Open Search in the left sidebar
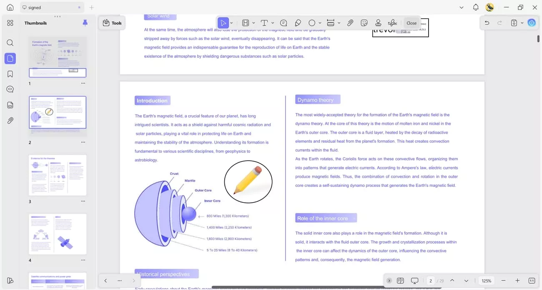 (10, 43)
